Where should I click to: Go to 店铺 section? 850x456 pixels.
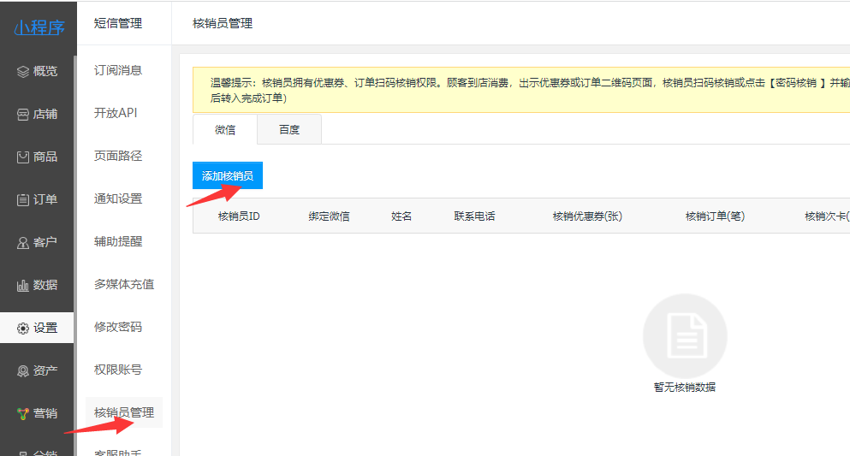pos(37,114)
